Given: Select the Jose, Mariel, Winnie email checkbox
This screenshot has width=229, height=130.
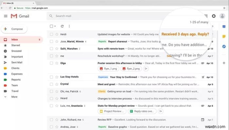Looking at the screenshot, I should pos(51,41).
